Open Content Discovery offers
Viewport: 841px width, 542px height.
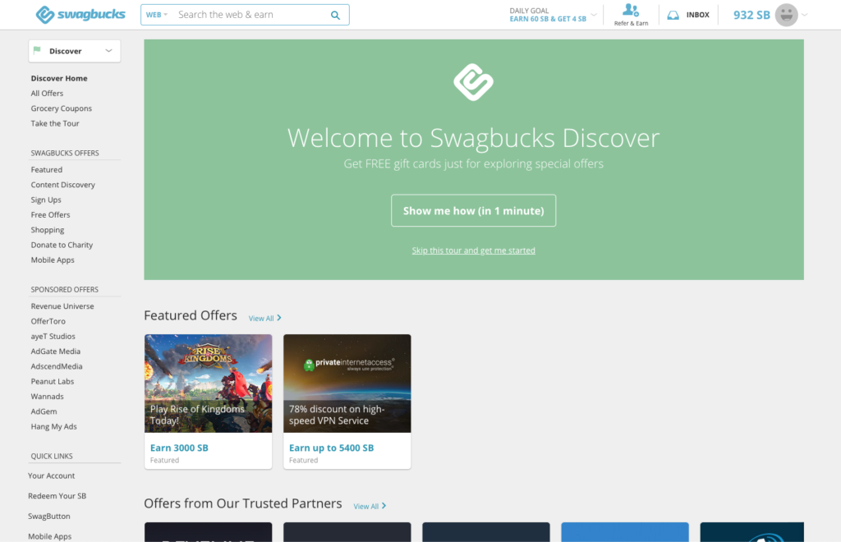pos(62,185)
